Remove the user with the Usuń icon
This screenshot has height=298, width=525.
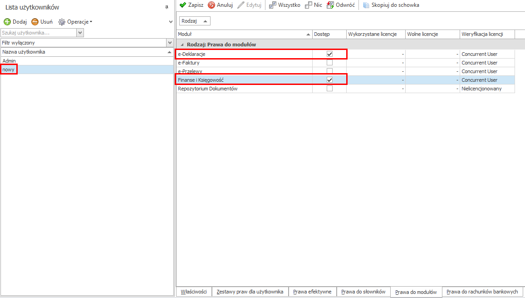(35, 22)
